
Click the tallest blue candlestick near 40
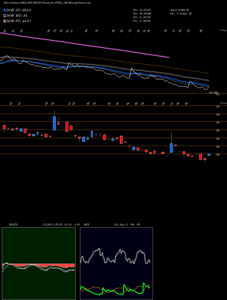[x=54, y=123]
